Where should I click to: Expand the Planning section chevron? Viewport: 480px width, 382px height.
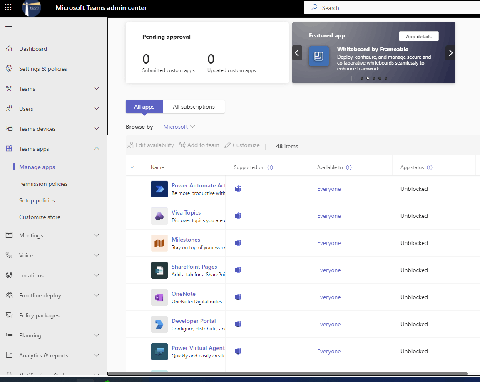(x=97, y=335)
